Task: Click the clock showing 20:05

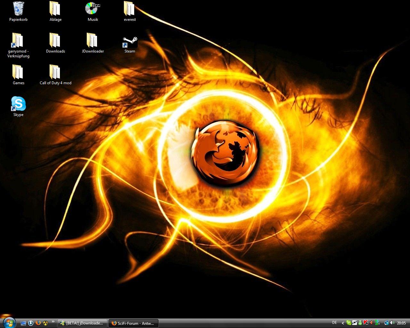Action: (401, 323)
